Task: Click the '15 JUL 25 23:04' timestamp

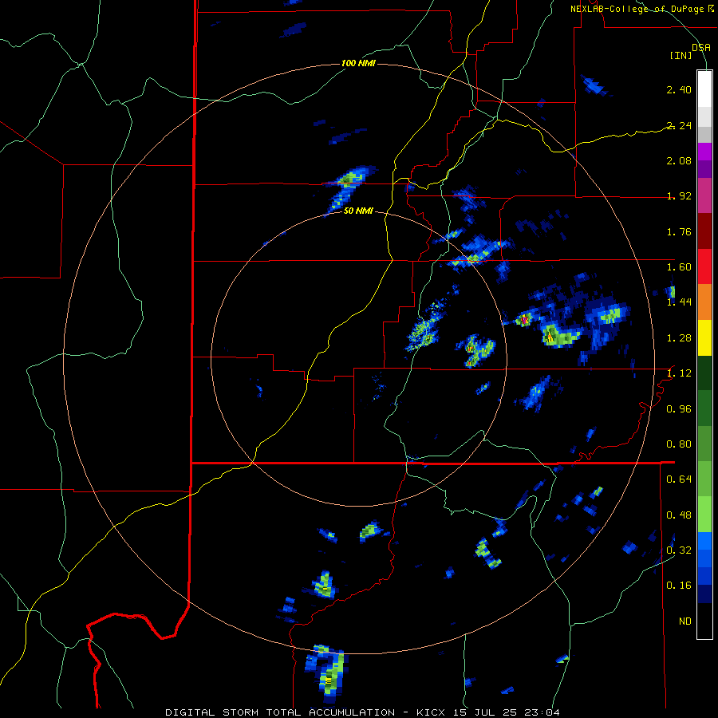Action: [x=507, y=712]
